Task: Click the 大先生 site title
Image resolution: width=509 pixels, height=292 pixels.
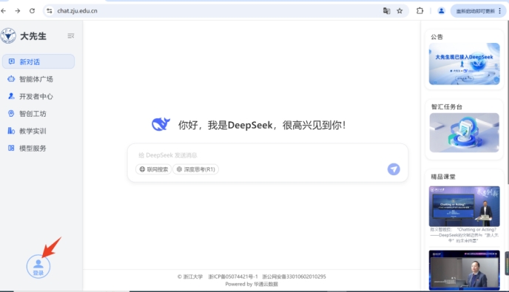Action: tap(33, 36)
